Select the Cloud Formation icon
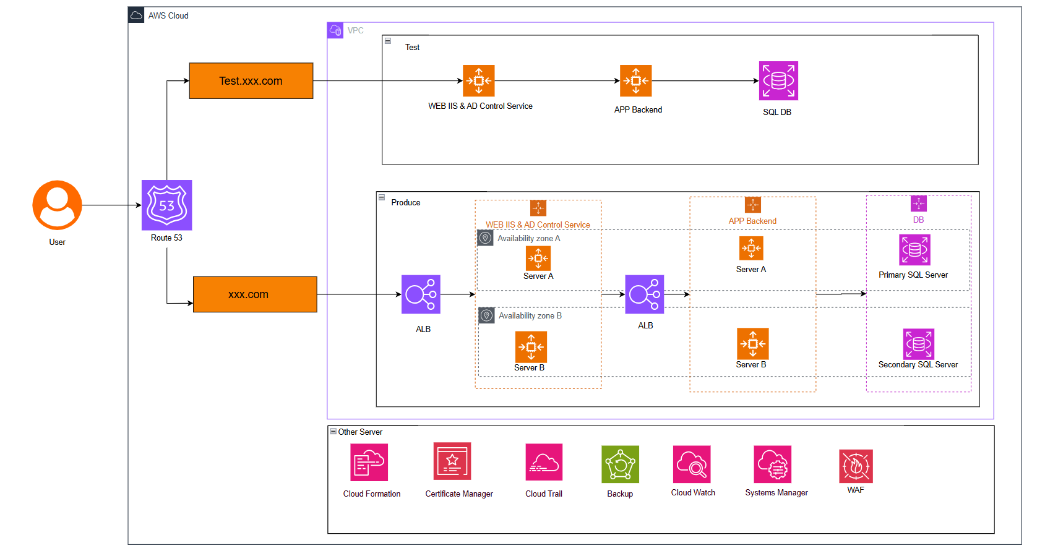This screenshot has width=1045, height=556. [369, 463]
